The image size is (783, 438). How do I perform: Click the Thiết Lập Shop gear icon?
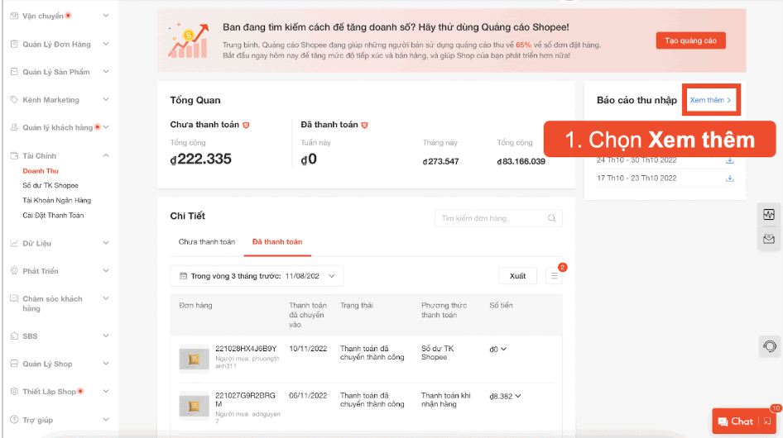point(14,392)
